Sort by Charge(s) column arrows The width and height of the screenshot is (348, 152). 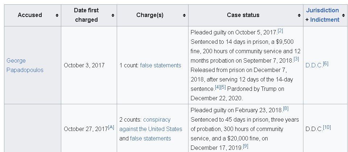184,15
